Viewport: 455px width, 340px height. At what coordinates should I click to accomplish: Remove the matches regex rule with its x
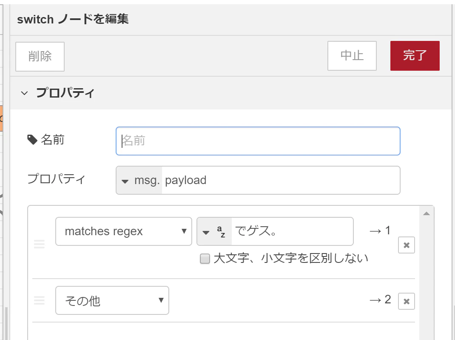coord(406,245)
